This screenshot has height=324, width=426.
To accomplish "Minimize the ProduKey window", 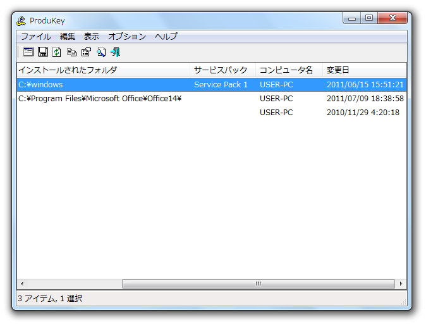I will pos(352,18).
